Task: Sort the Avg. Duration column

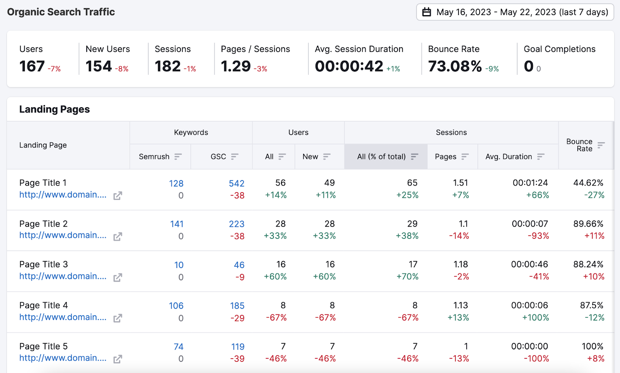Action: click(x=541, y=156)
